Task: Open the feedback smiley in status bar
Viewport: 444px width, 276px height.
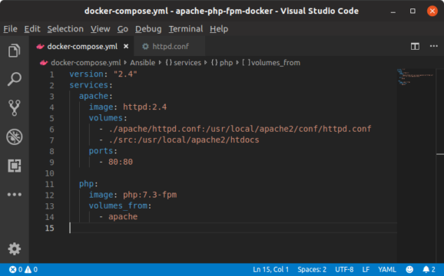Action: click(x=409, y=270)
